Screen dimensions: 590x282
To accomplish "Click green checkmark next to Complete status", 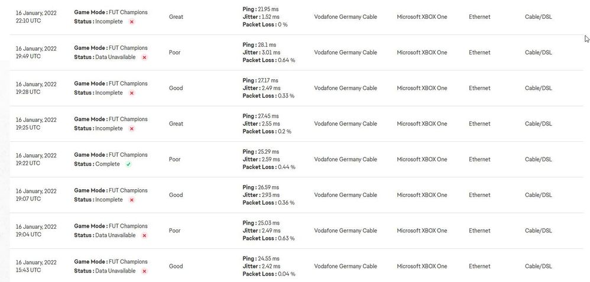I will tap(128, 164).
